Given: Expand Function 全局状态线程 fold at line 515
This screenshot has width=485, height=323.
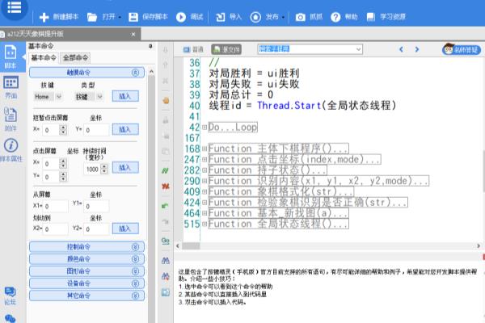Looking at the screenshot, I should click(205, 224).
